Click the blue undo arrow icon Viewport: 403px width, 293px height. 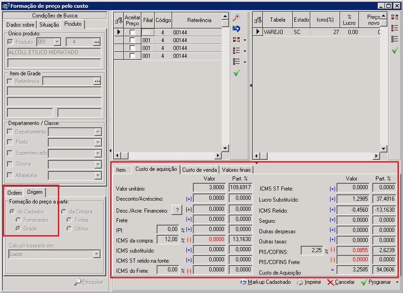click(236, 28)
